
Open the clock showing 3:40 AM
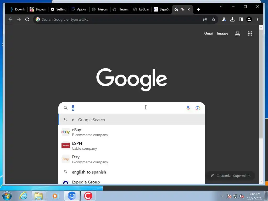point(254,196)
